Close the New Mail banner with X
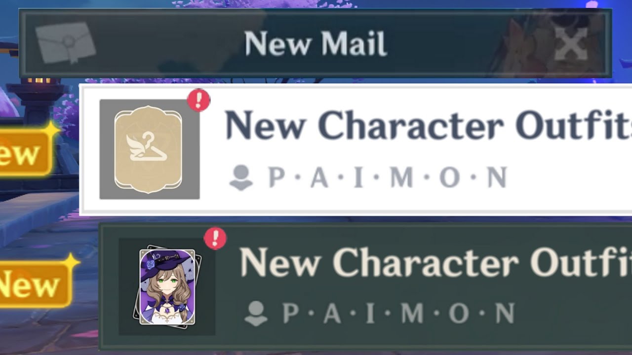The height and width of the screenshot is (355, 632). click(570, 43)
